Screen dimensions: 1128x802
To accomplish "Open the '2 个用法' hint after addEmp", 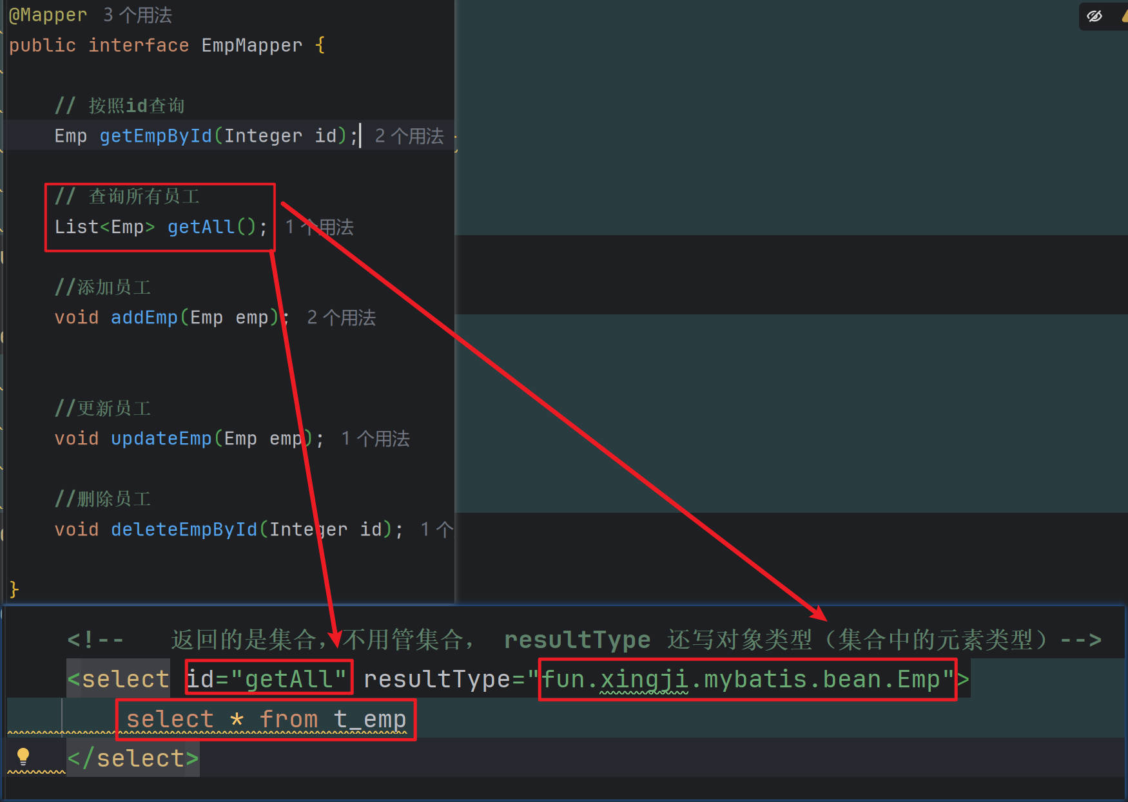I will 341,318.
